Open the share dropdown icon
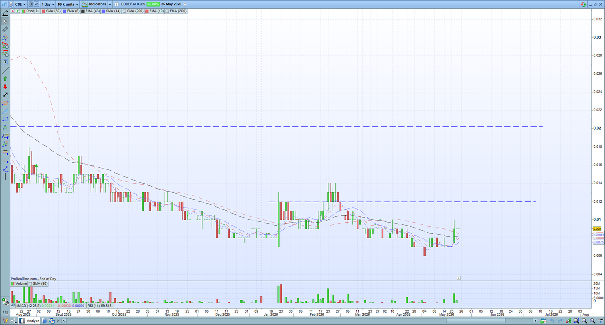This screenshot has height=325, width=605. (14, 321)
